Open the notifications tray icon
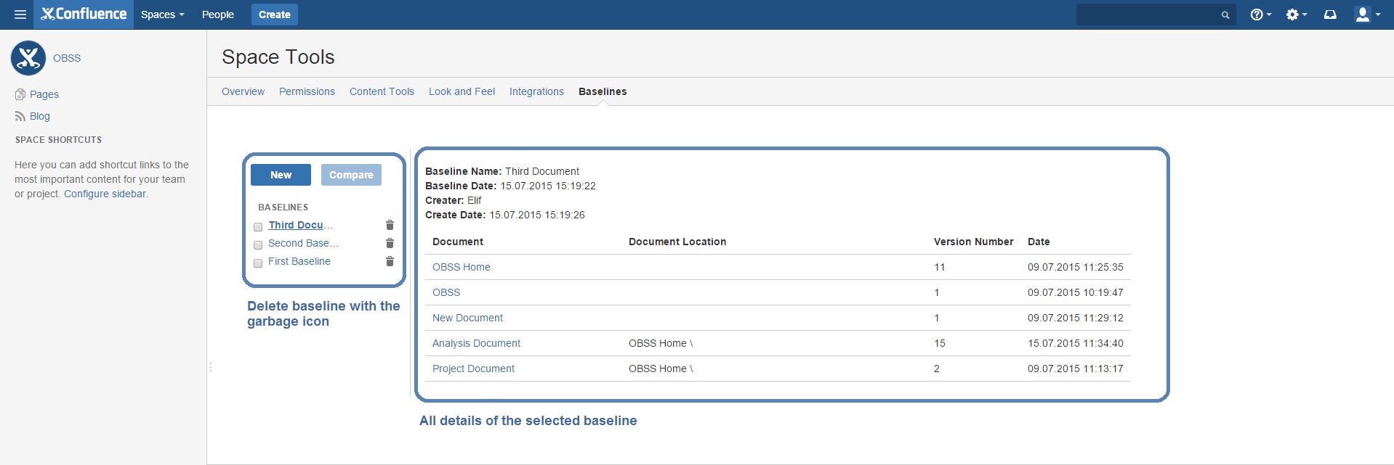 1330,15
